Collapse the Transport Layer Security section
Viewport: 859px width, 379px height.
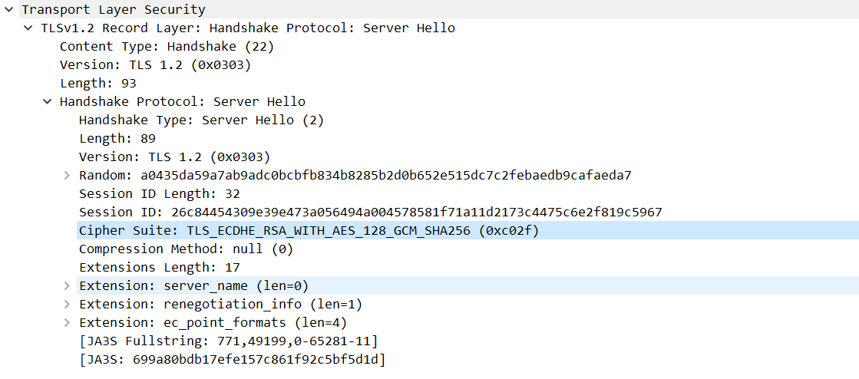point(8,10)
